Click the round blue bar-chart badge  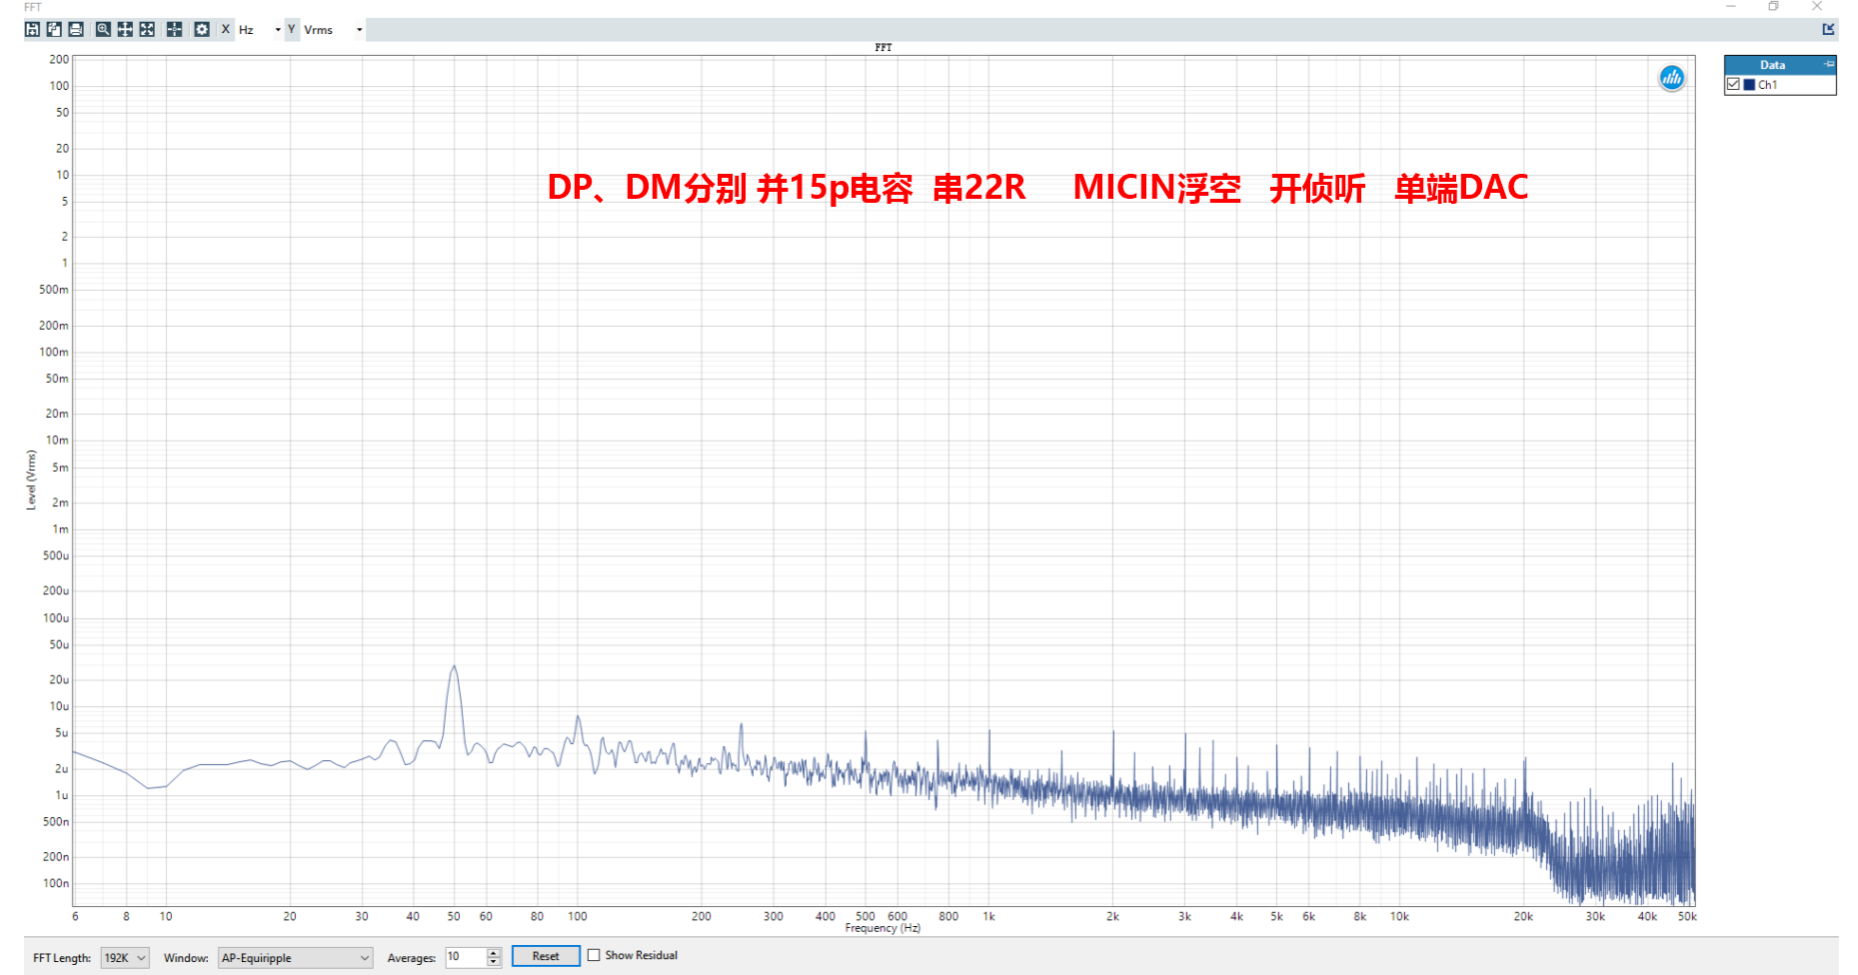(x=1672, y=77)
